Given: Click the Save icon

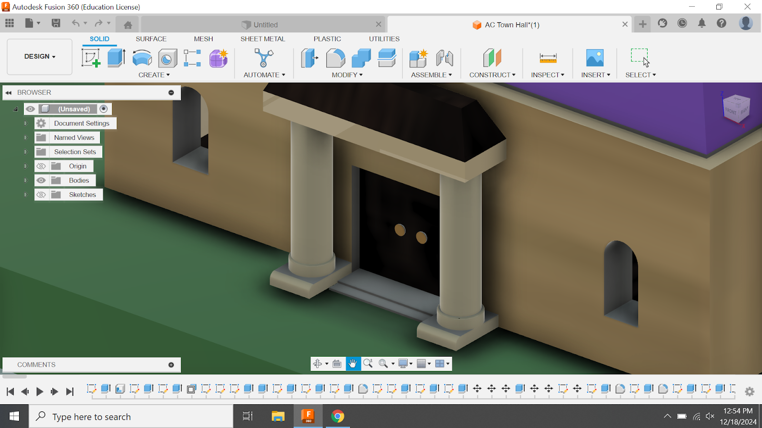Looking at the screenshot, I should coord(56,23).
